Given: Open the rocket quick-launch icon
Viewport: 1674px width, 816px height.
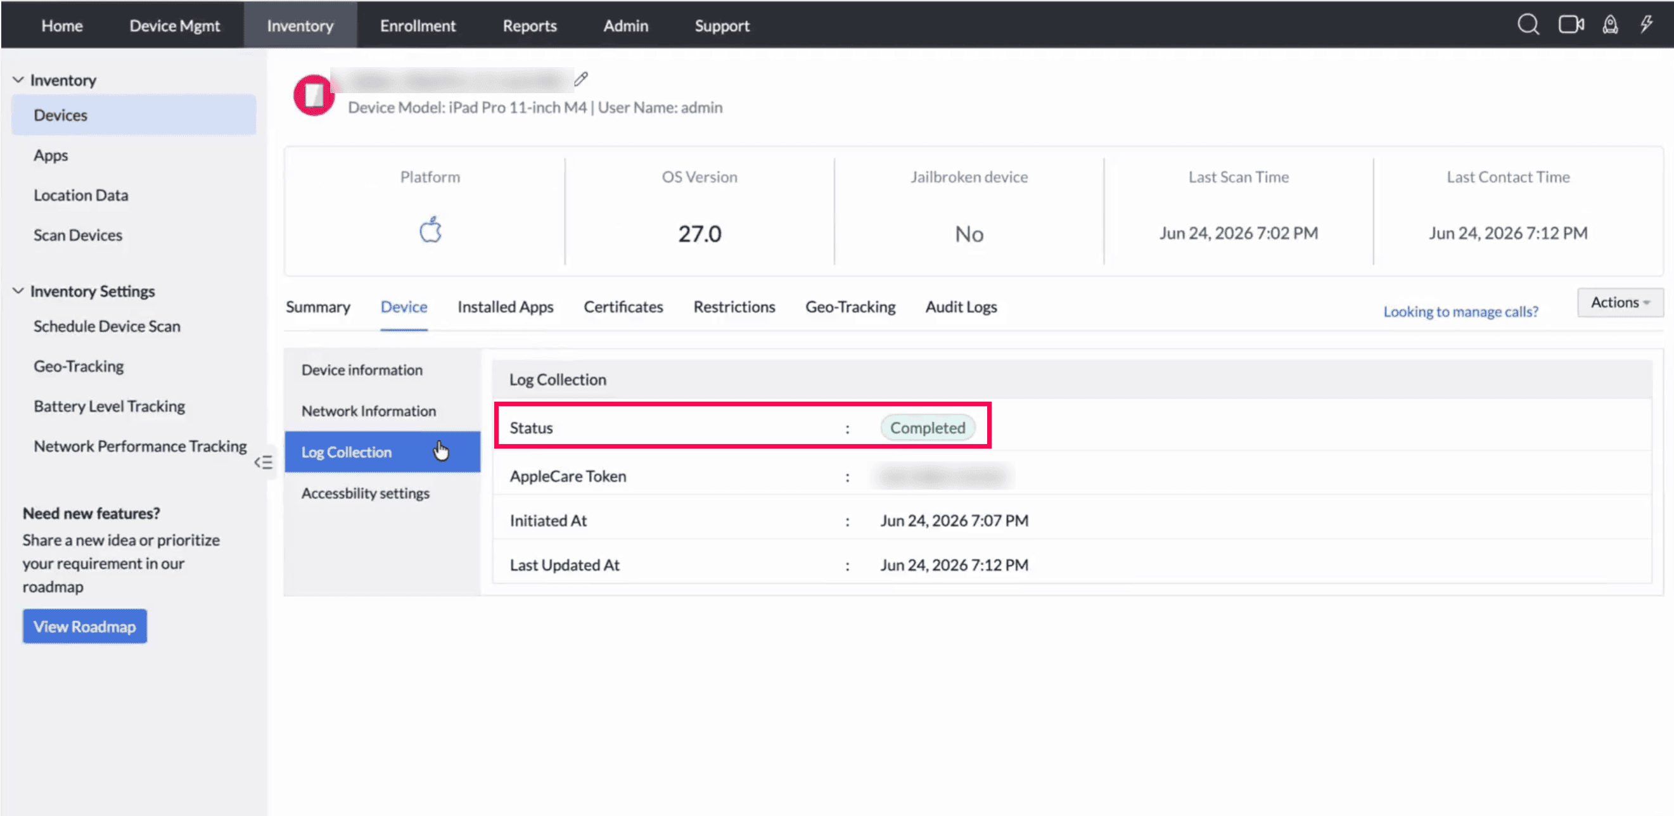Looking at the screenshot, I should click(x=1609, y=25).
